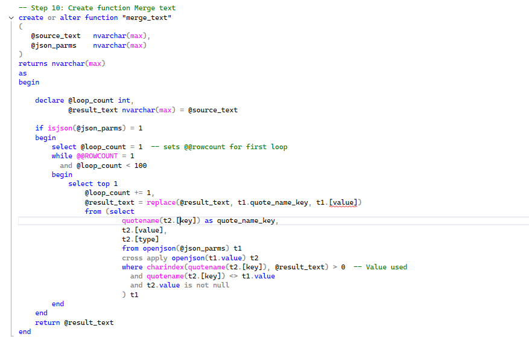
Task: Click '@result_text nvarchar(max) = @source_text' line
Action: coord(153,110)
